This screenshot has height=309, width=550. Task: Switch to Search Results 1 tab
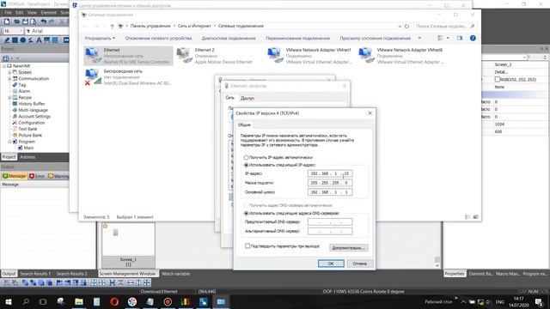[35, 274]
